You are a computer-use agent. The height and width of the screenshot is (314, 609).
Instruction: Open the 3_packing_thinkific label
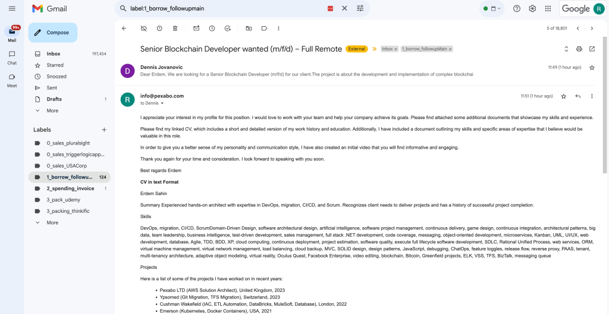[x=69, y=211]
